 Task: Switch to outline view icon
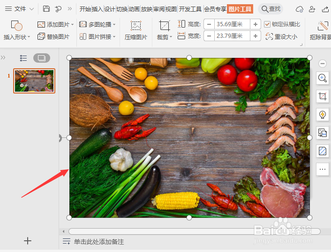[x=23, y=58]
